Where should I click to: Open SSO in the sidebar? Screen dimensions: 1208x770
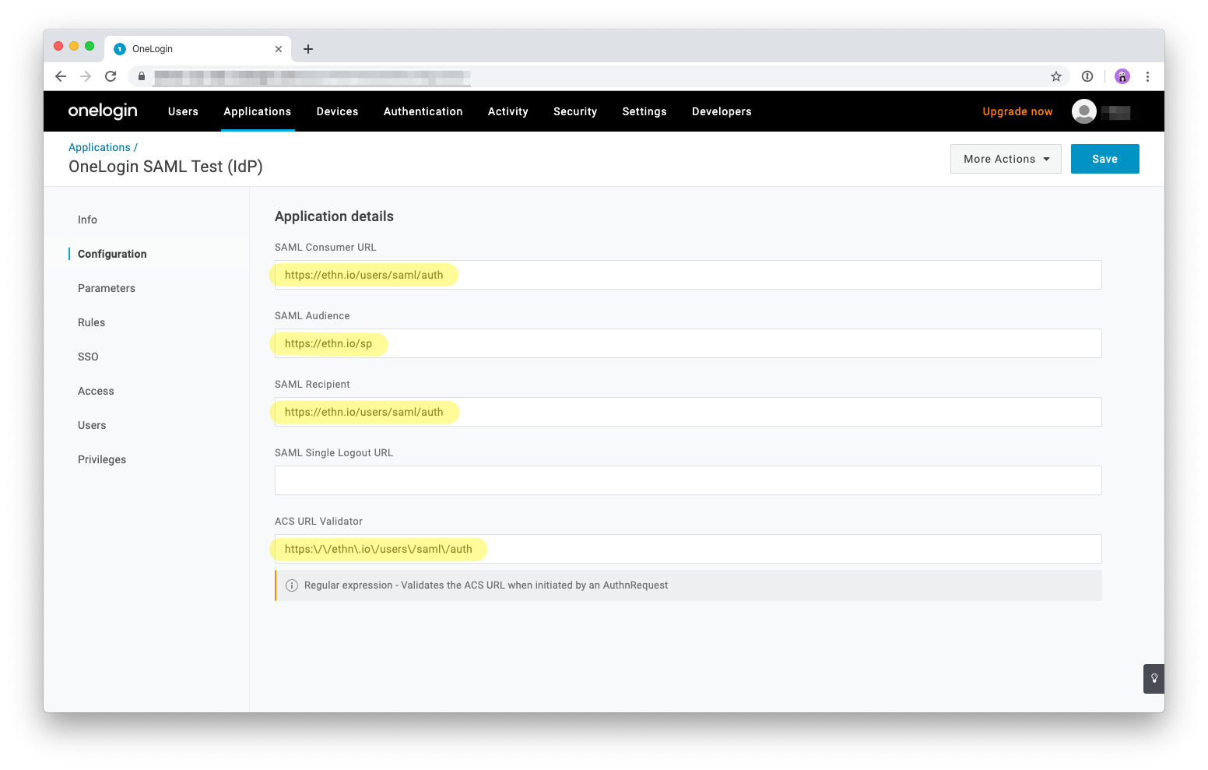[88, 357]
